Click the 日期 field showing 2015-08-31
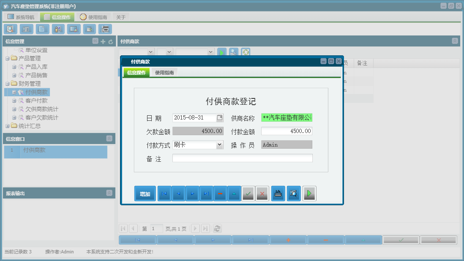 pos(195,118)
